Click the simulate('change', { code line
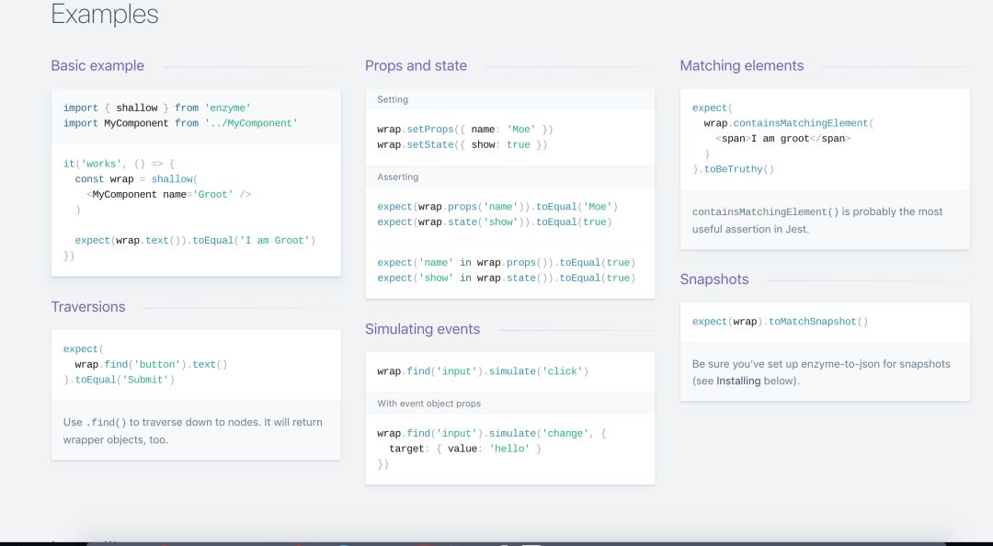This screenshot has height=546, width=993. [491, 433]
